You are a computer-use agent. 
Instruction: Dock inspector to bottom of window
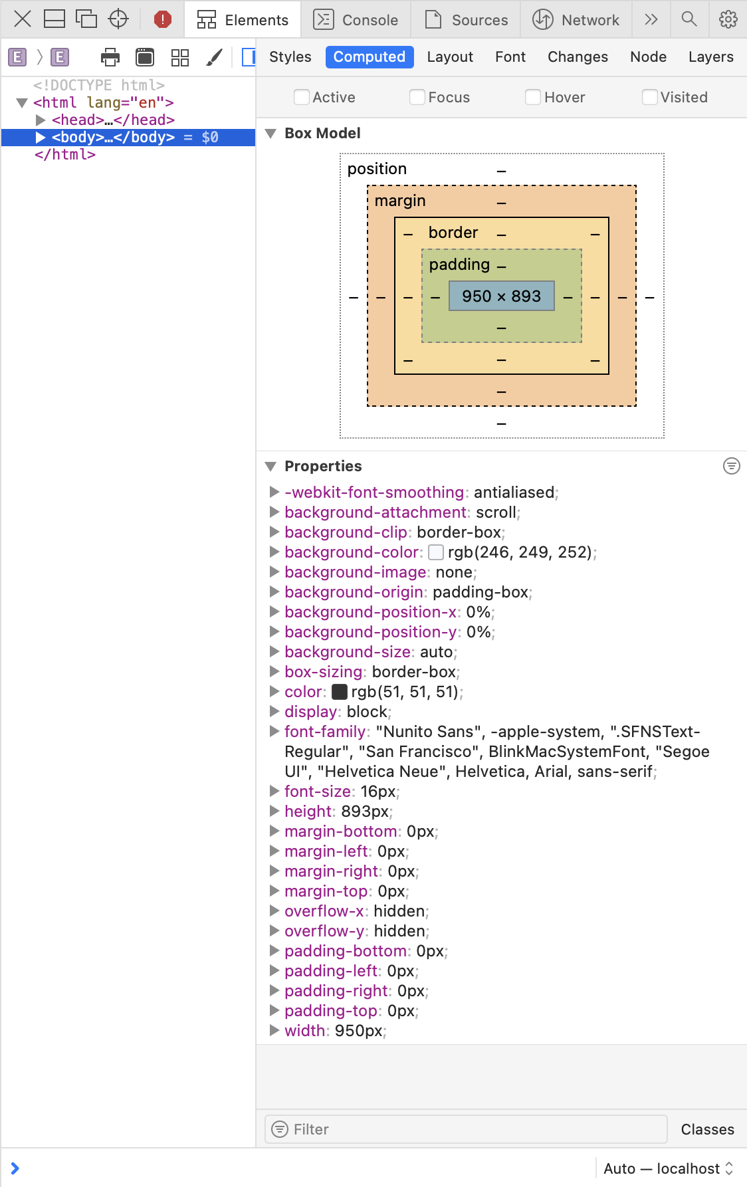pyautogui.click(x=54, y=19)
